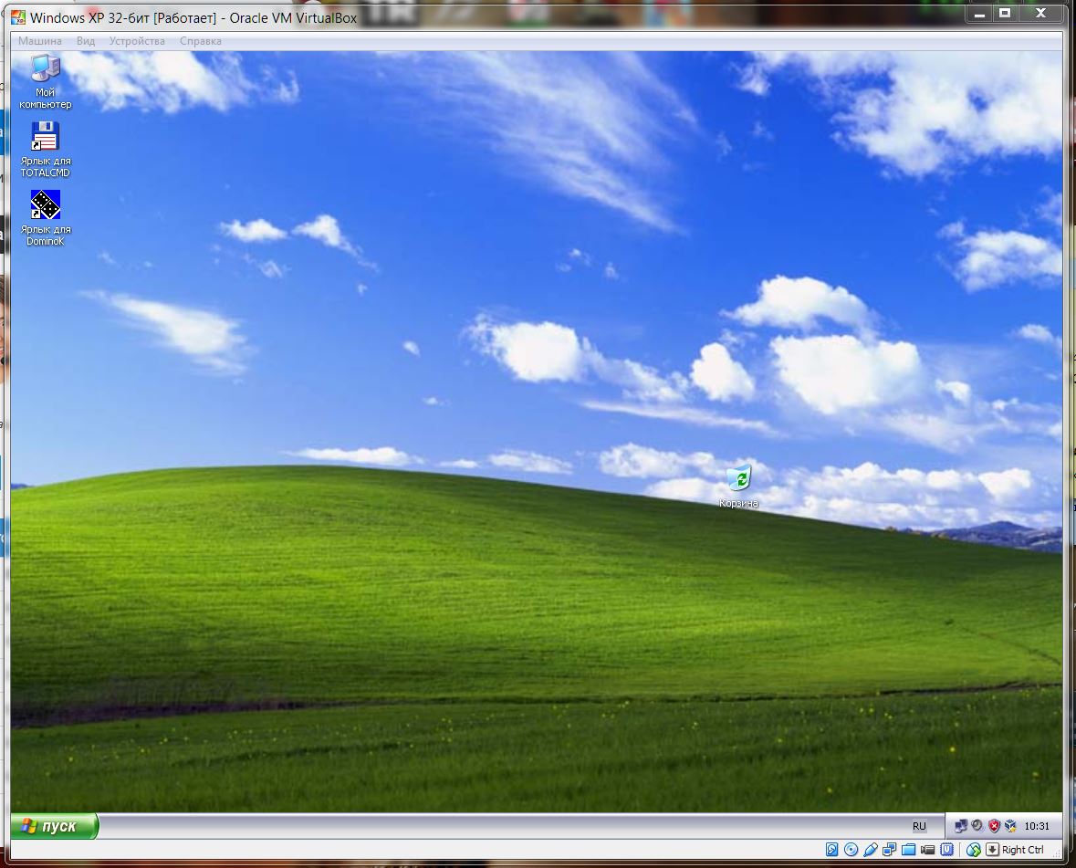This screenshot has width=1076, height=868.
Task: Click the red security shield tray icon
Action: tap(994, 826)
